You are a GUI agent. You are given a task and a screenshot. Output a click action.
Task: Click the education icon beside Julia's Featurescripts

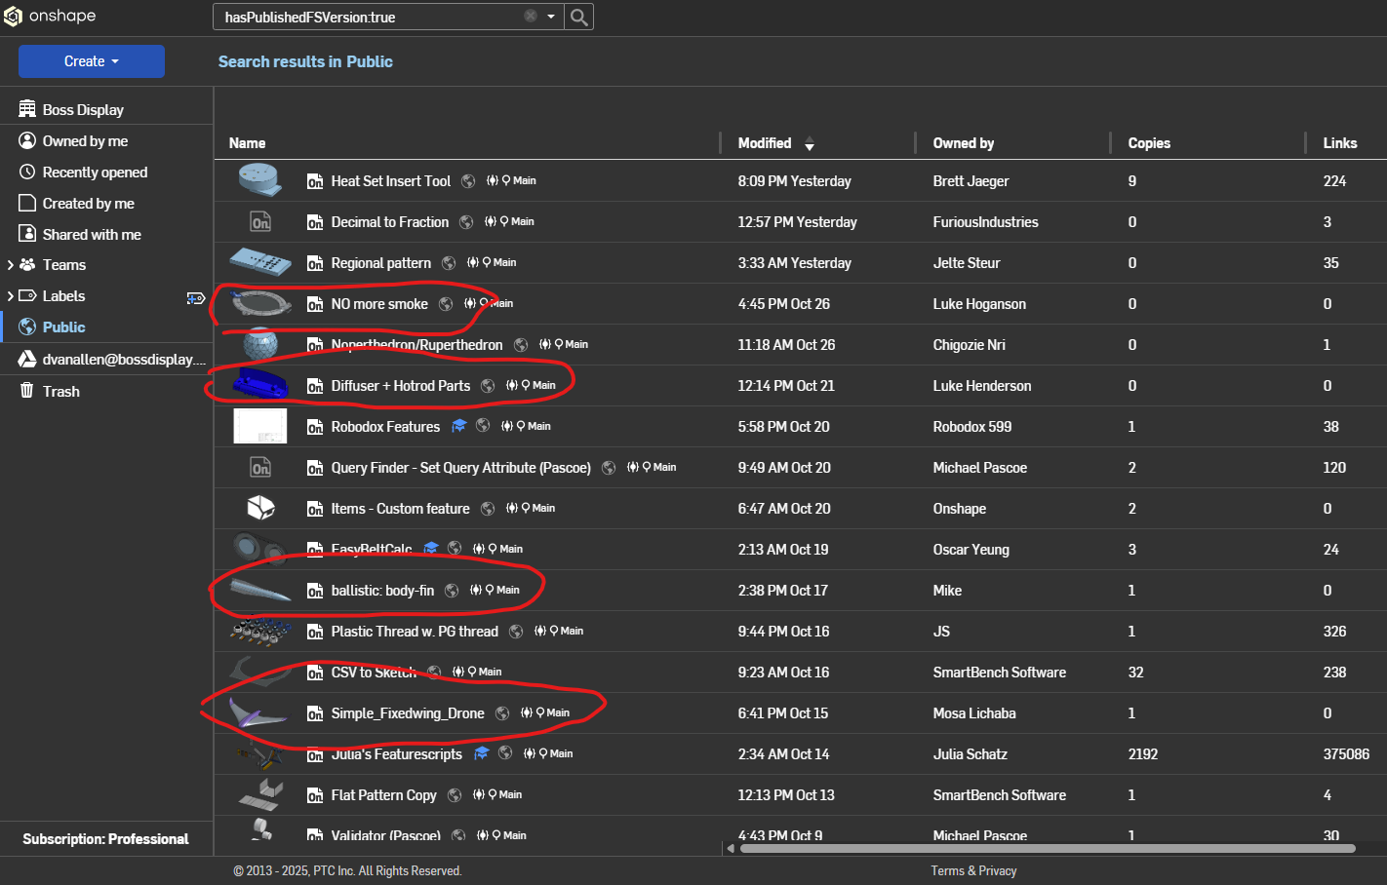point(481,753)
